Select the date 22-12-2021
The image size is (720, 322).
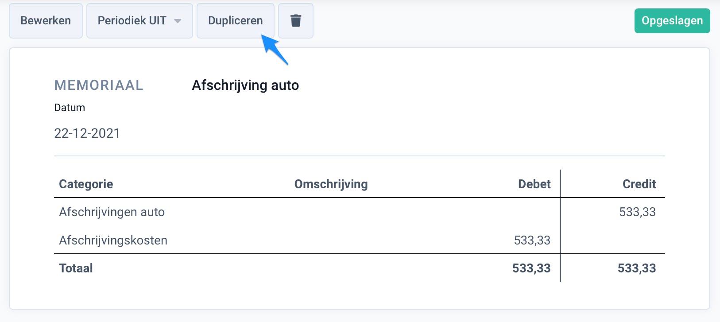(x=87, y=133)
